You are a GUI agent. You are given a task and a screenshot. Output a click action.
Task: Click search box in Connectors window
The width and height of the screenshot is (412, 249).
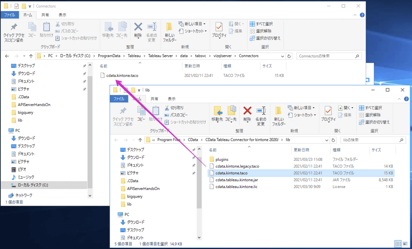click(x=329, y=56)
